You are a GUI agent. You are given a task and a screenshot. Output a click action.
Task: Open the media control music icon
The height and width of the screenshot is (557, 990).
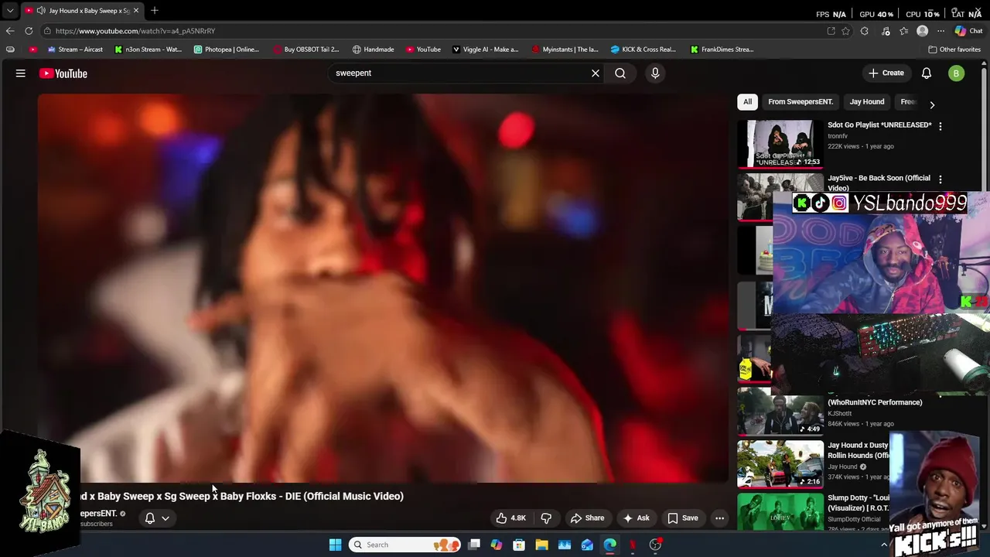886,31
